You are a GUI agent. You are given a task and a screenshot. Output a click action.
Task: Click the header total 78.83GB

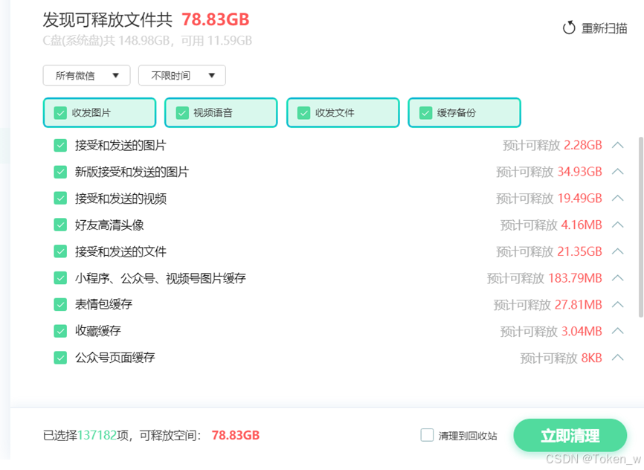coord(216,19)
